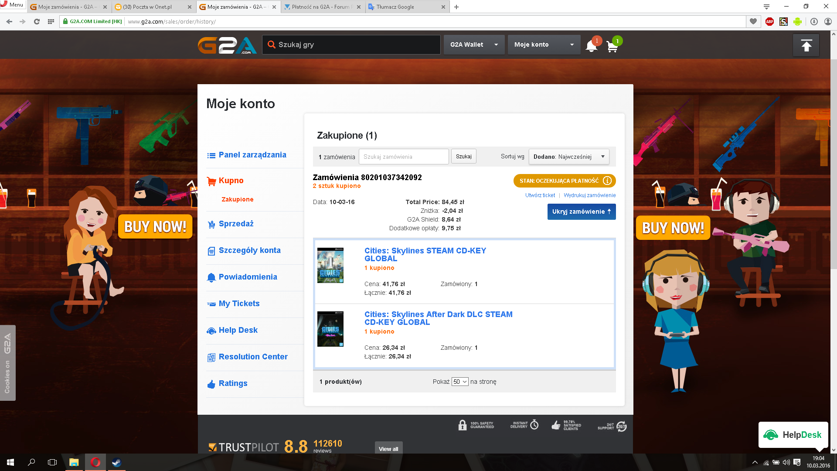The width and height of the screenshot is (837, 471).
Task: Open the shopping cart icon
Action: click(612, 46)
